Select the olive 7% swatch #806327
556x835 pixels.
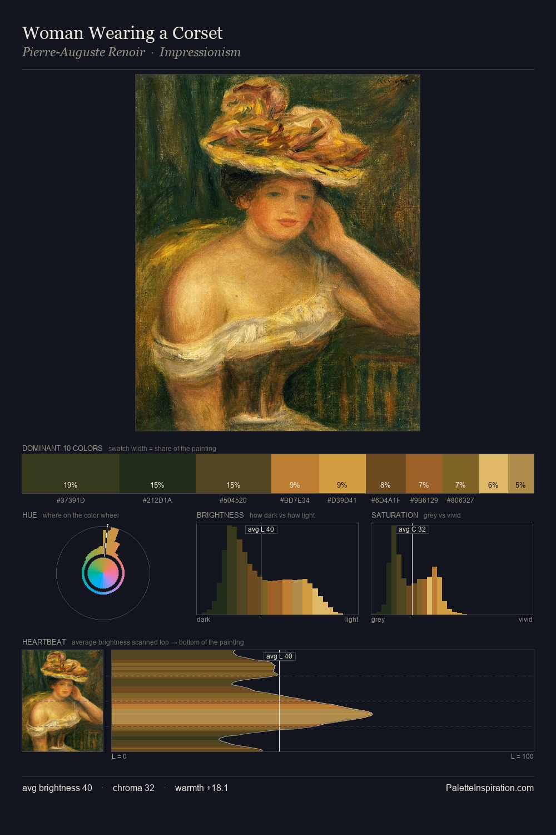[461, 474]
